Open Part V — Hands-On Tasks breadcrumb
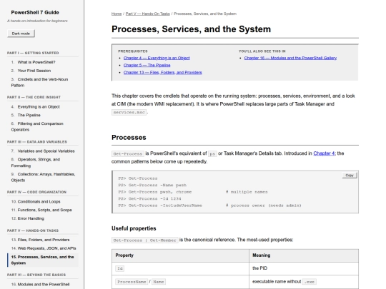The image size is (386, 289). point(148,14)
